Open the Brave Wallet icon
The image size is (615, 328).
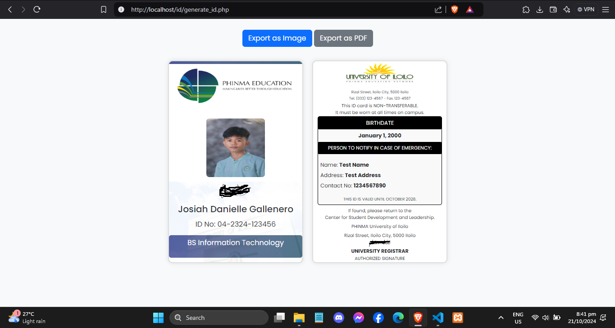pyautogui.click(x=554, y=9)
